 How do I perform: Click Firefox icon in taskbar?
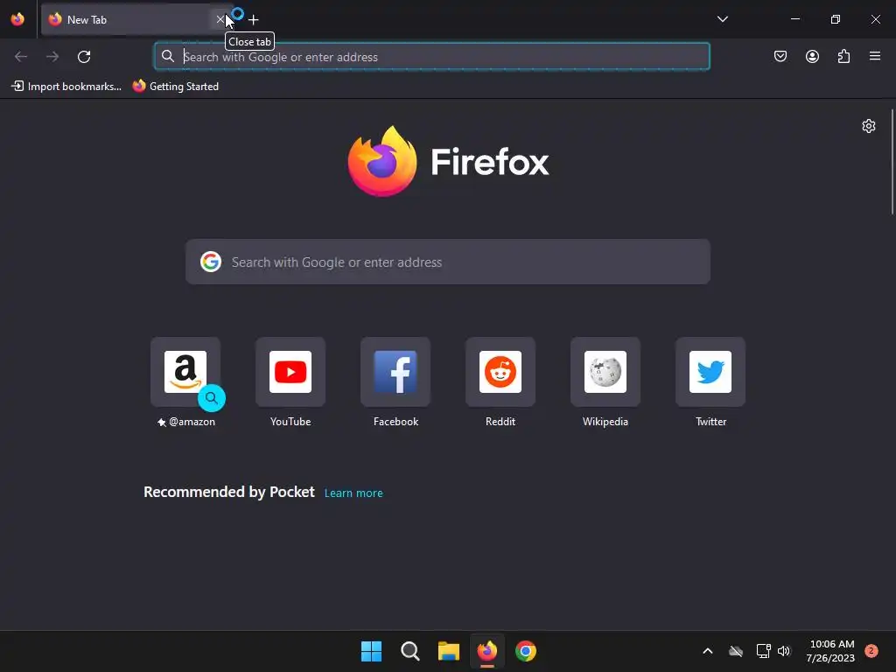click(486, 651)
